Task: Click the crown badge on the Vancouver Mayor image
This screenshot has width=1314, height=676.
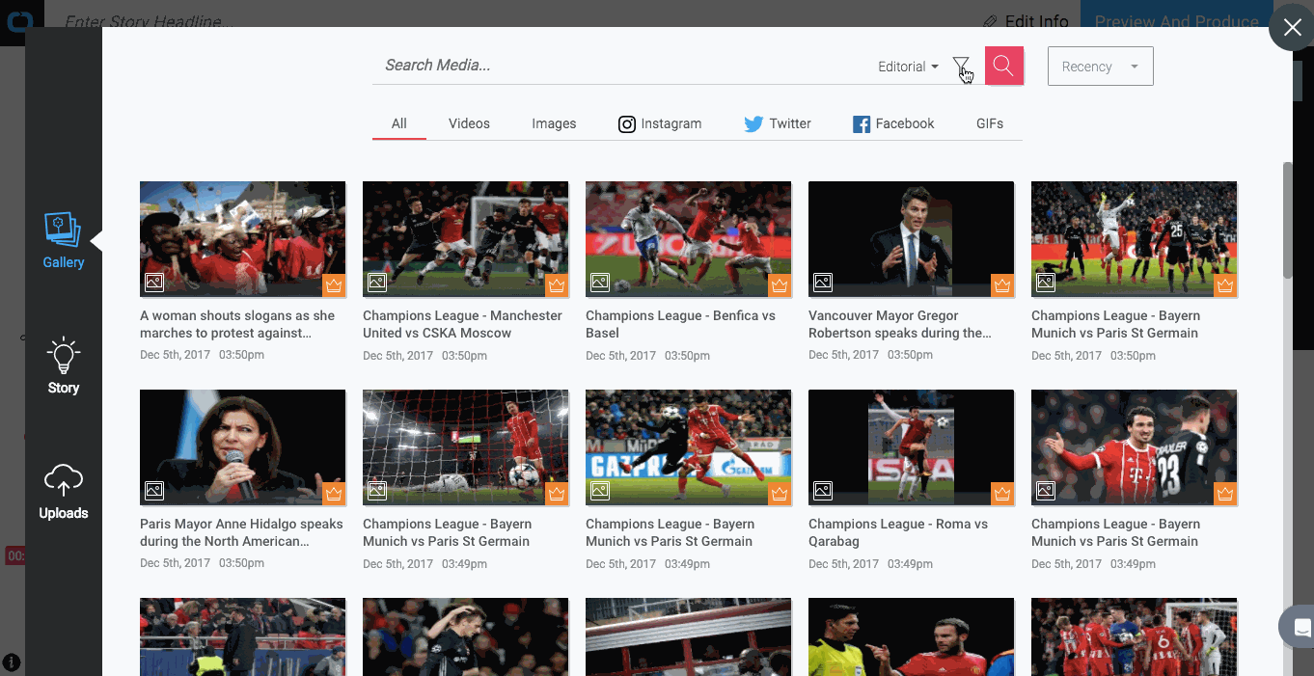Action: pyautogui.click(x=1002, y=284)
